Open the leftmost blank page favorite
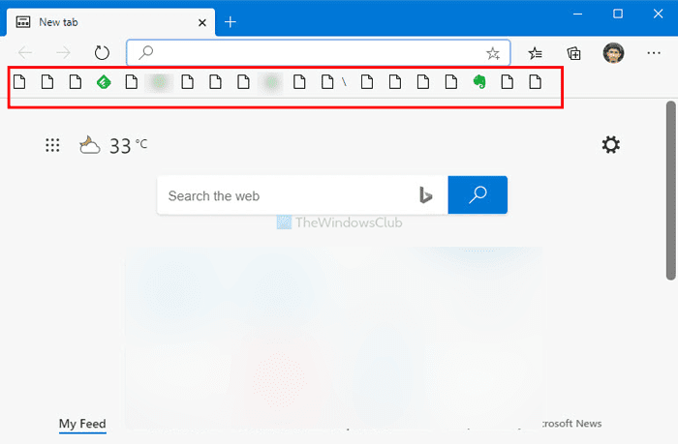This screenshot has height=444, width=678. click(19, 81)
